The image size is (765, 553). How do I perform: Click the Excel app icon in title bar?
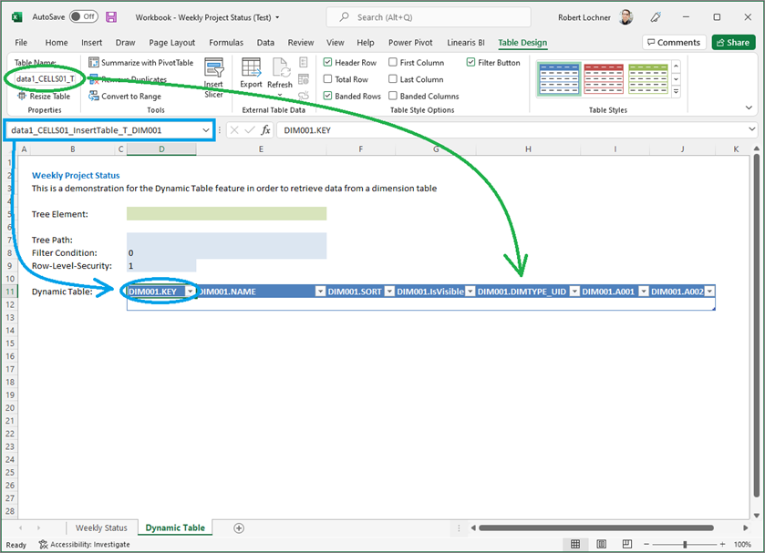pos(17,17)
